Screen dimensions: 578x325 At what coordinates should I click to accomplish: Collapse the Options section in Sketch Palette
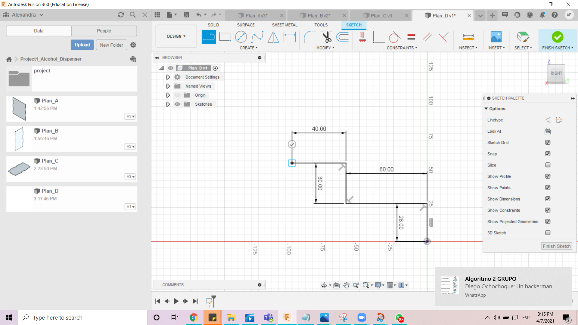(486, 109)
